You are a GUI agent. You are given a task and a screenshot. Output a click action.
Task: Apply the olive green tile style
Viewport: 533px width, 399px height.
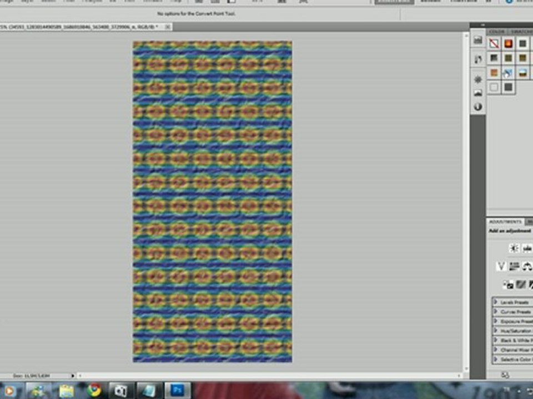(508, 58)
